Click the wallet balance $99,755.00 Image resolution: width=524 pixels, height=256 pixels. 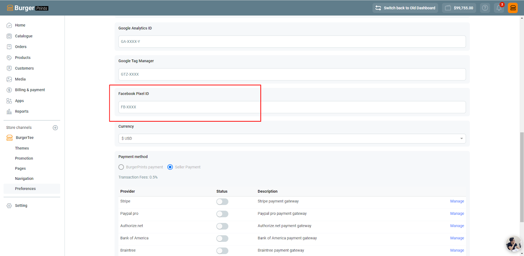459,8
